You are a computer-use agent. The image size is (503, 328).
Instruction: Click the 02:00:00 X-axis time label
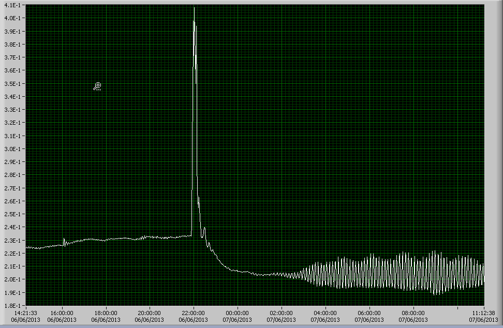[282, 313]
